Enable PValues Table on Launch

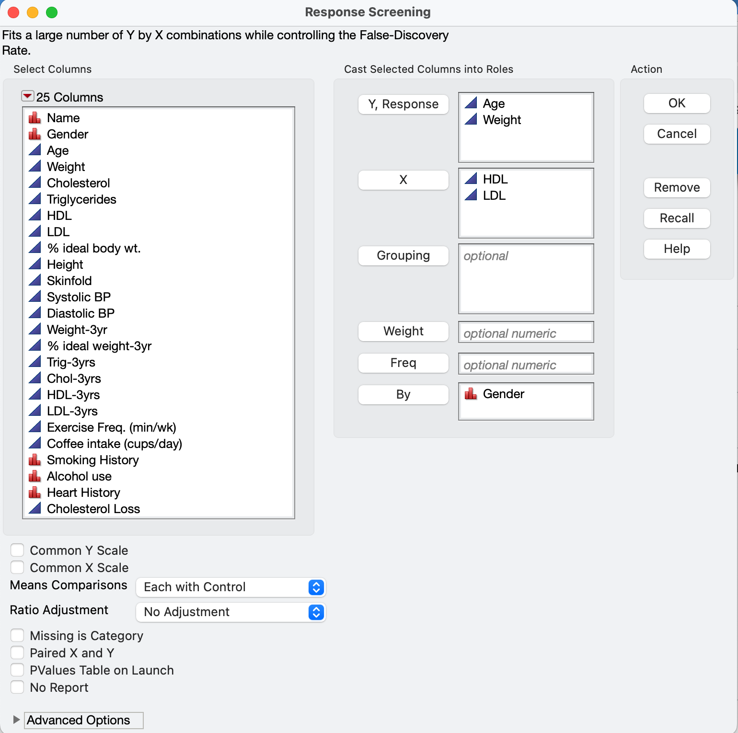17,669
